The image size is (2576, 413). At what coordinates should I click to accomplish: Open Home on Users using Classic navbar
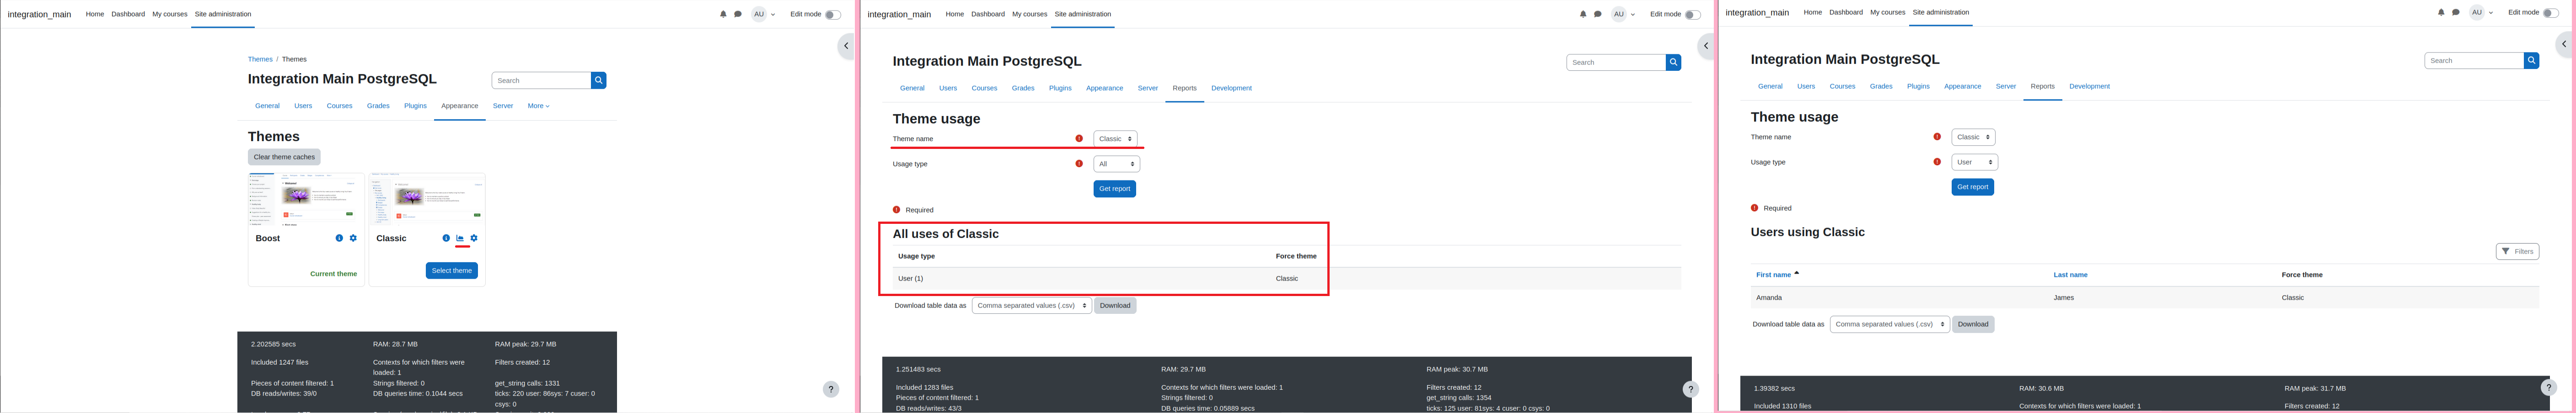click(x=1813, y=12)
